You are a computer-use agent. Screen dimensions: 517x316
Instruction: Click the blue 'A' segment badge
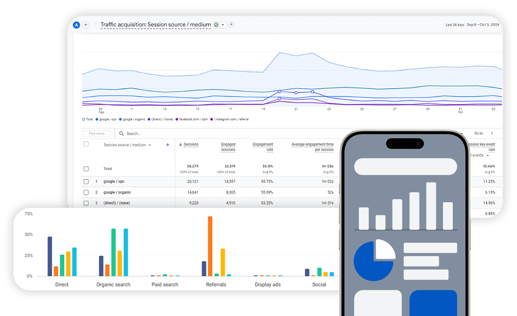click(77, 25)
